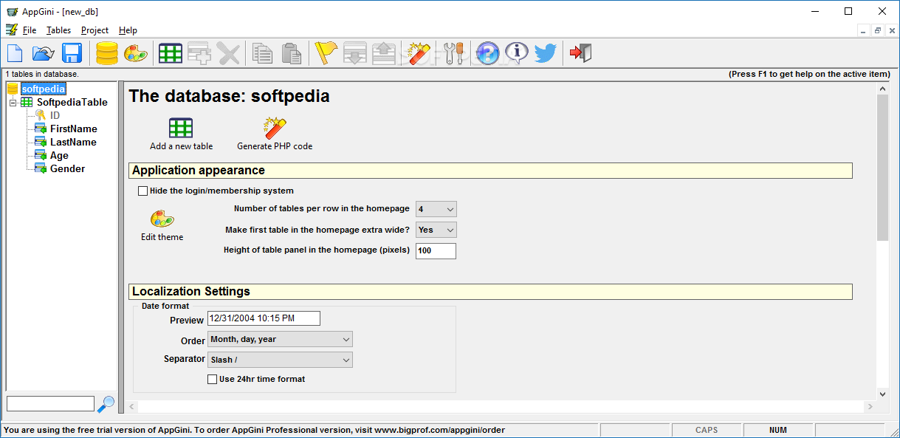Click the grayed Delete X toolbar icon
Viewport: 900px width, 438px height.
(x=228, y=53)
